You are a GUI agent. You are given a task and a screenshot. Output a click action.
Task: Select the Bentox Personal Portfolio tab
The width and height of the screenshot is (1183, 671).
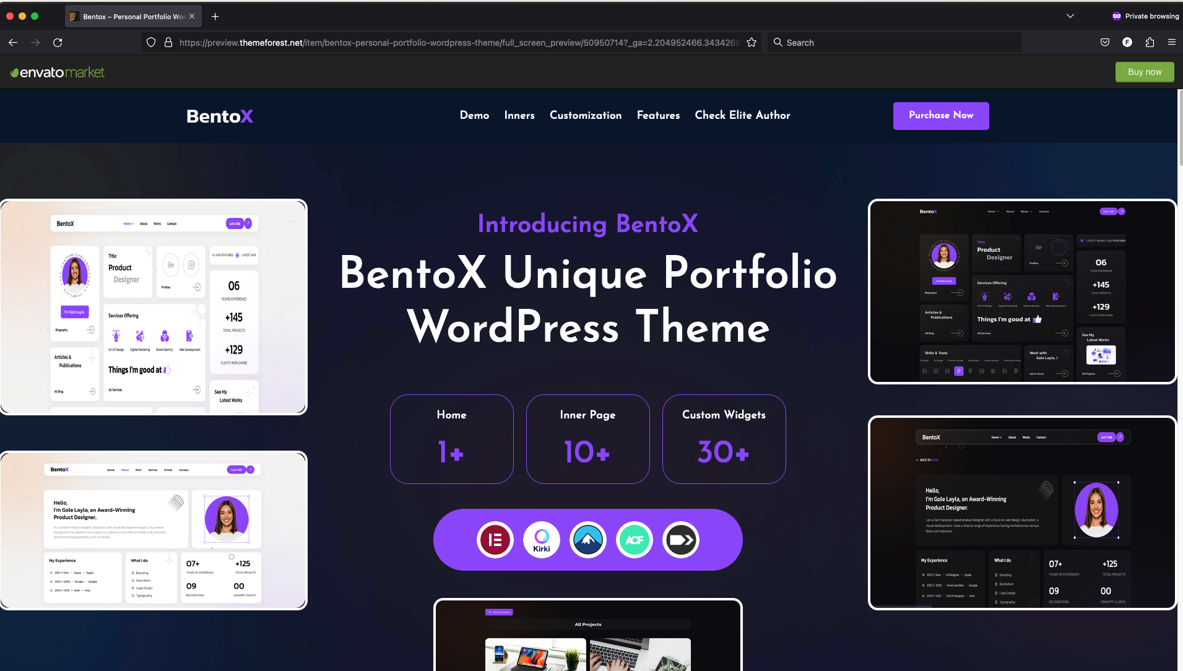[x=133, y=17]
